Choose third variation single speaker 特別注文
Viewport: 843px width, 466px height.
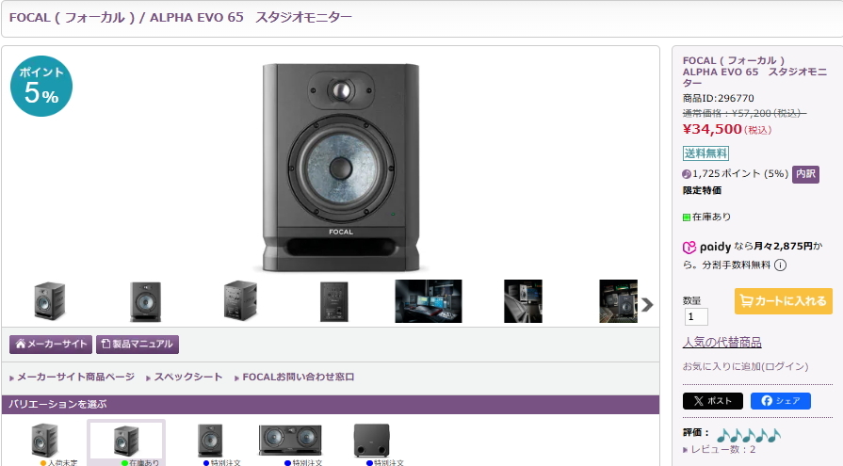210,441
